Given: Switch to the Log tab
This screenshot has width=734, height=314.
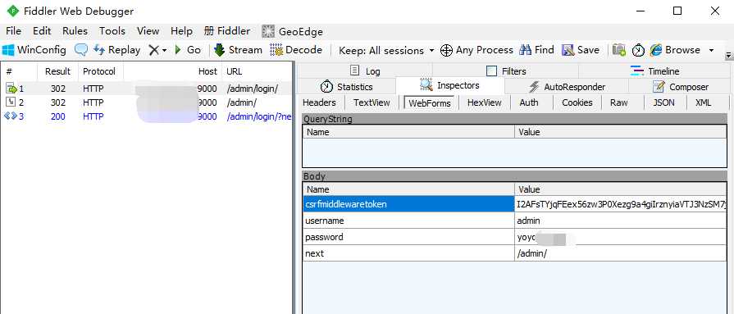Looking at the screenshot, I should tap(365, 71).
